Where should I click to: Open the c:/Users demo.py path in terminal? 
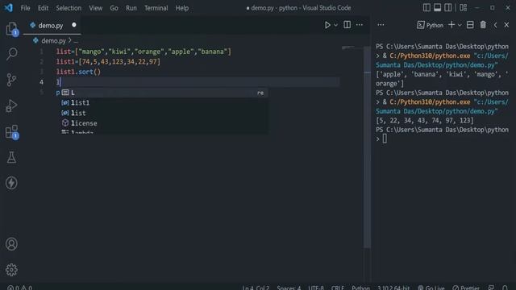(442, 106)
